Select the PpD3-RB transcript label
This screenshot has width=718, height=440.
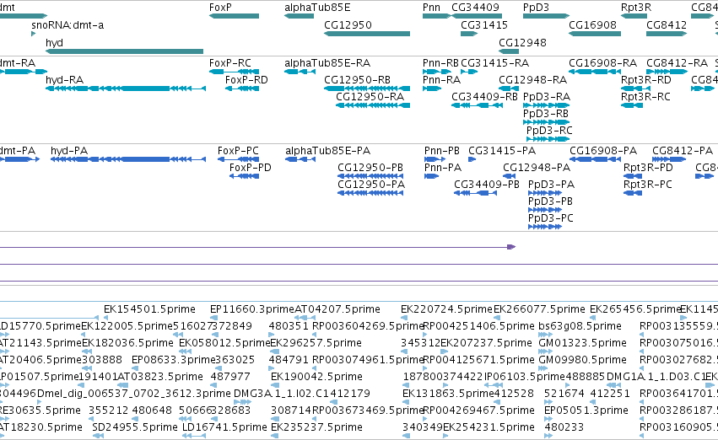click(x=545, y=114)
